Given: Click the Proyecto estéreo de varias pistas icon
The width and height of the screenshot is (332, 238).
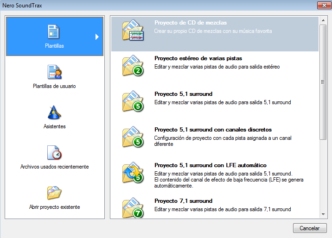Looking at the screenshot, I should 133,66.
